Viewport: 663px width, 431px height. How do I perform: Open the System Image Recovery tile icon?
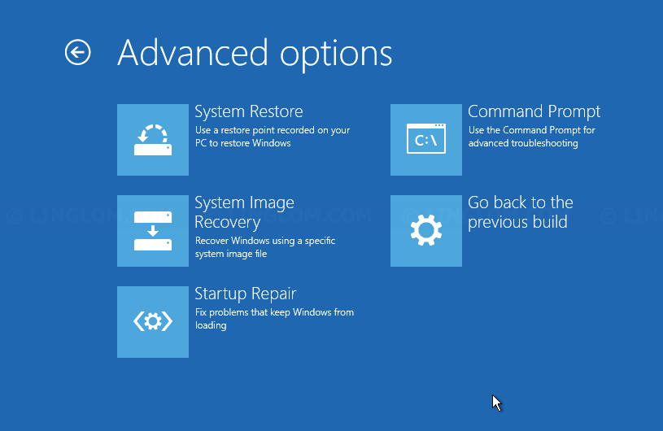153,231
